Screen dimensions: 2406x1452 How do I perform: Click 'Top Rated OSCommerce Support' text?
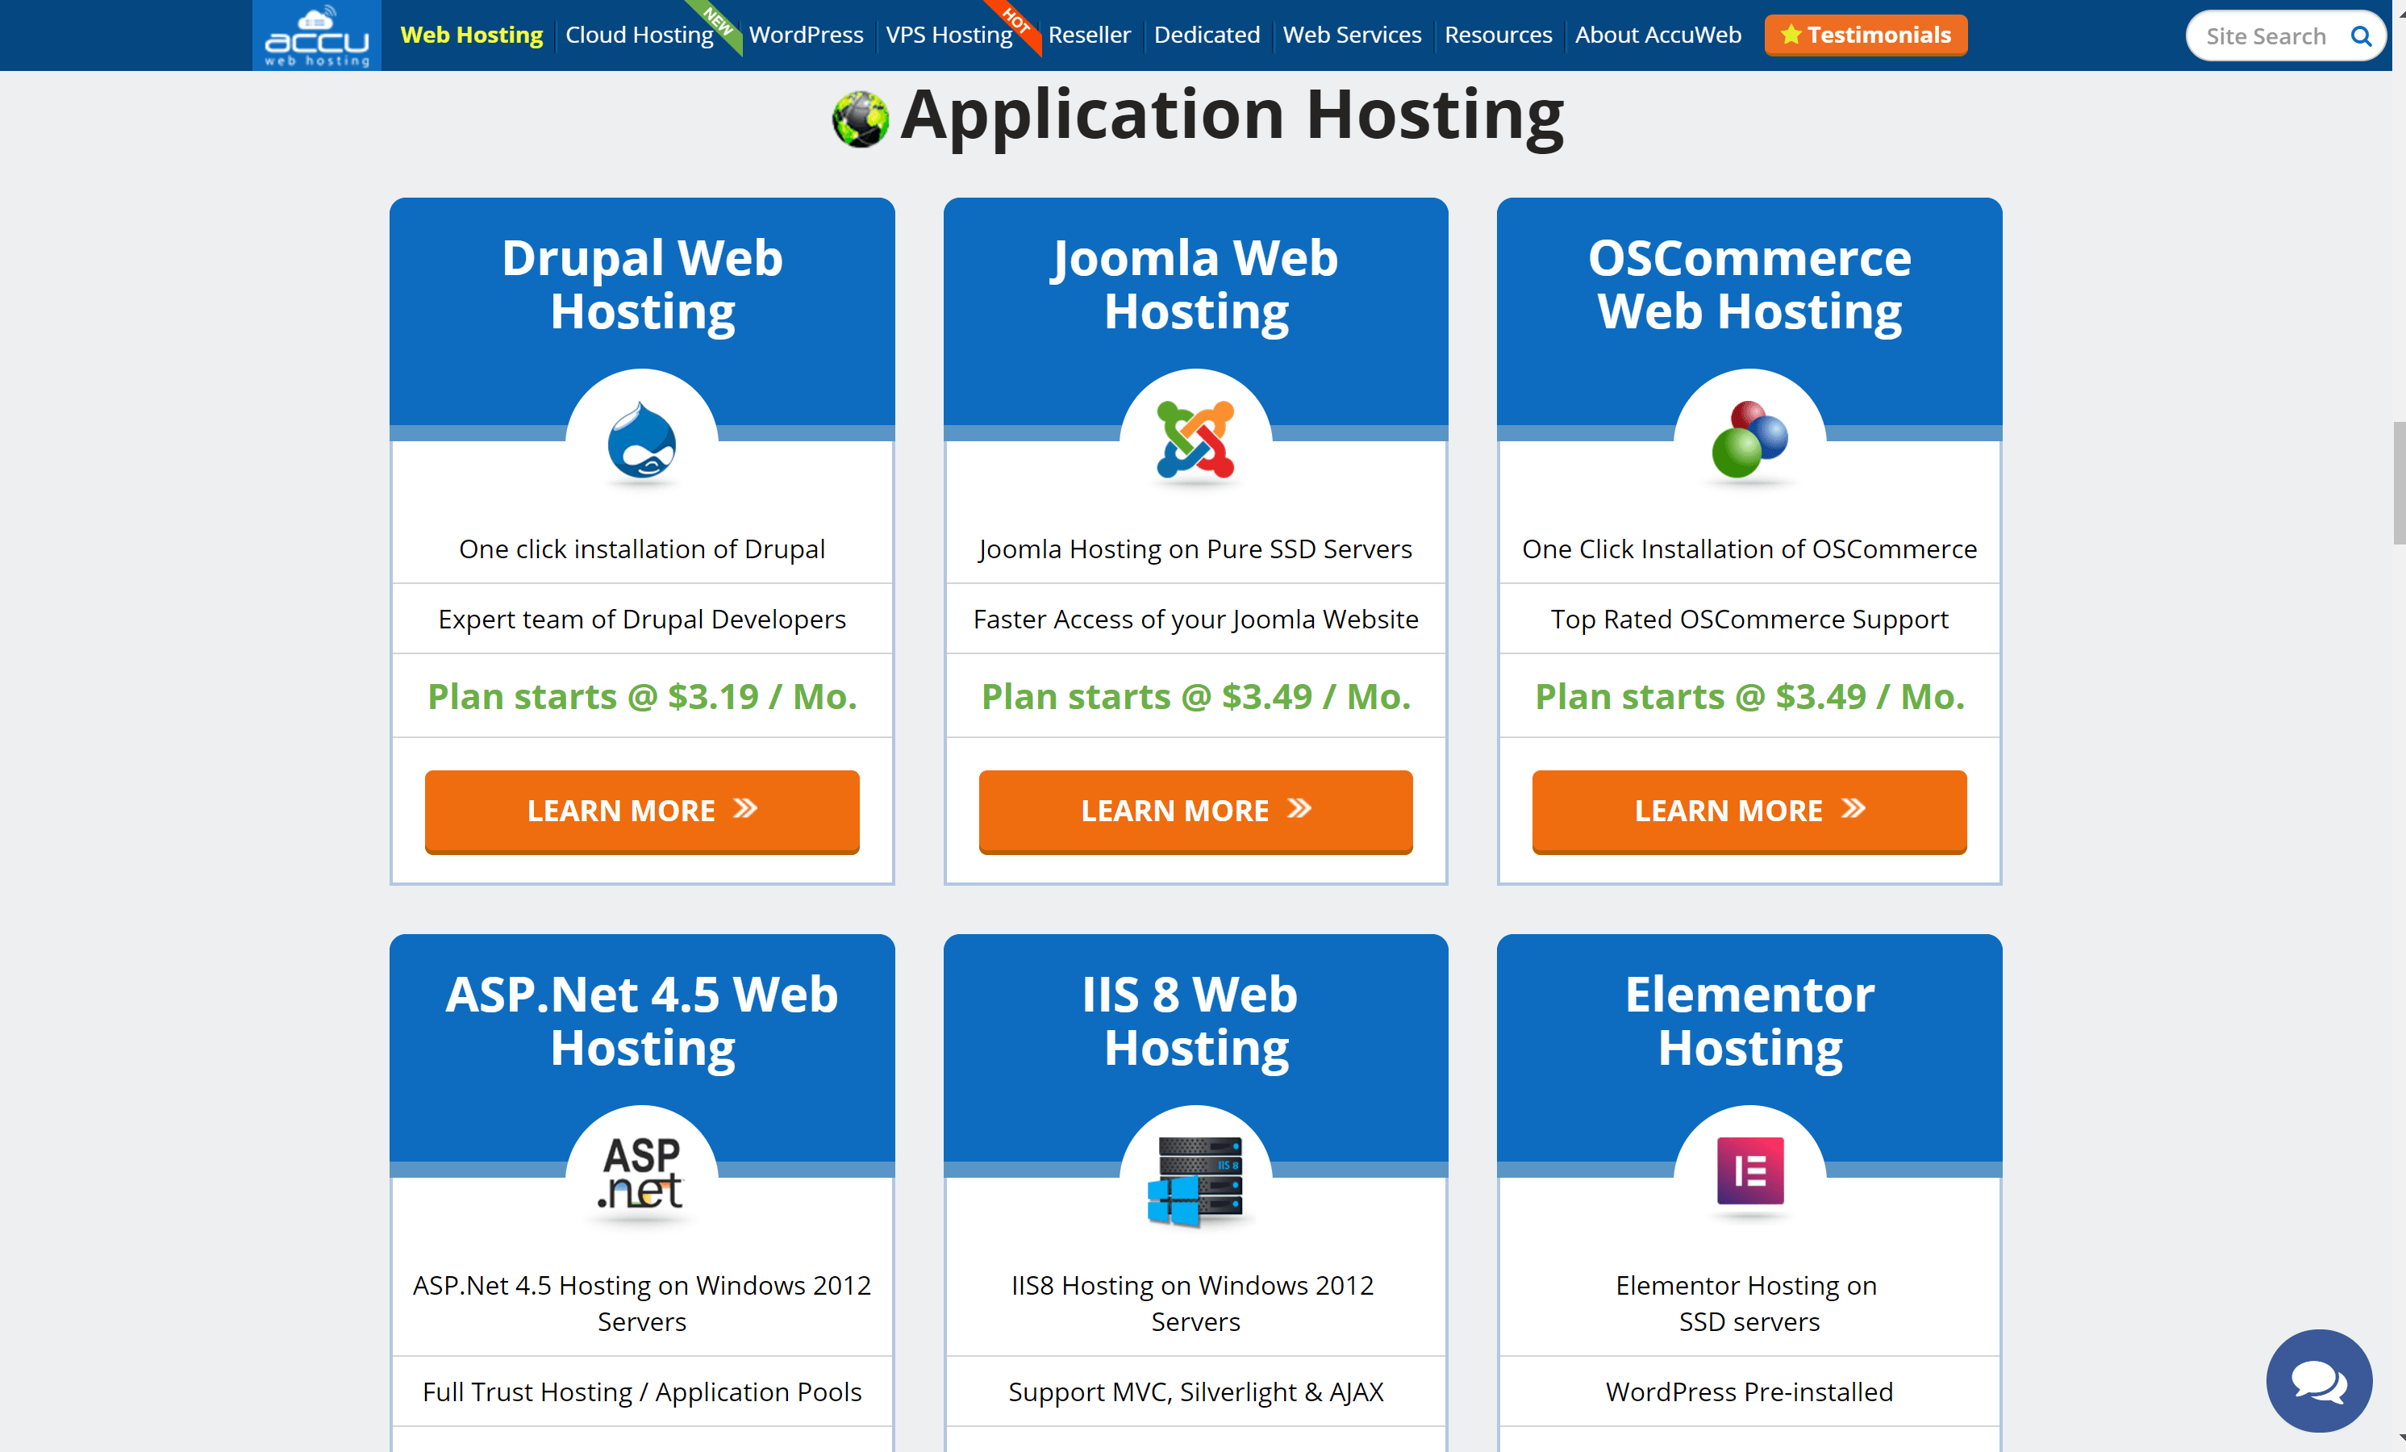click(x=1749, y=619)
